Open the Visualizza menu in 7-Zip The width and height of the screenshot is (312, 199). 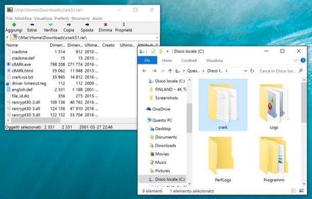(x=43, y=18)
